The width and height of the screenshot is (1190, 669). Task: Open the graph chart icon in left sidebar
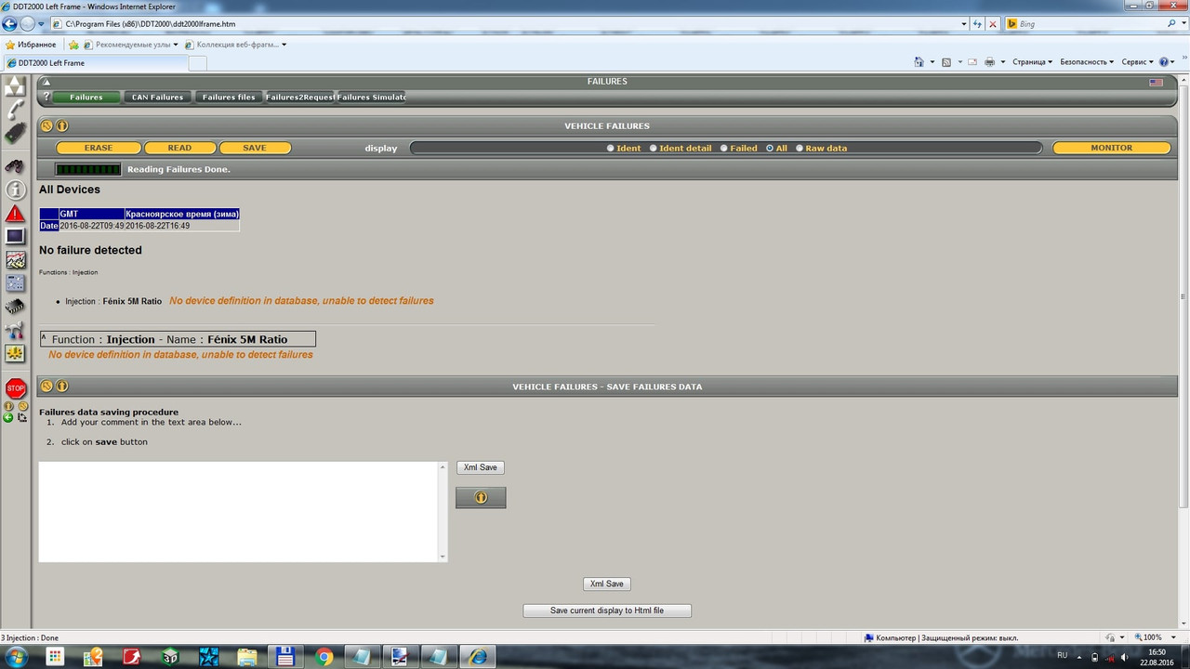[15, 260]
